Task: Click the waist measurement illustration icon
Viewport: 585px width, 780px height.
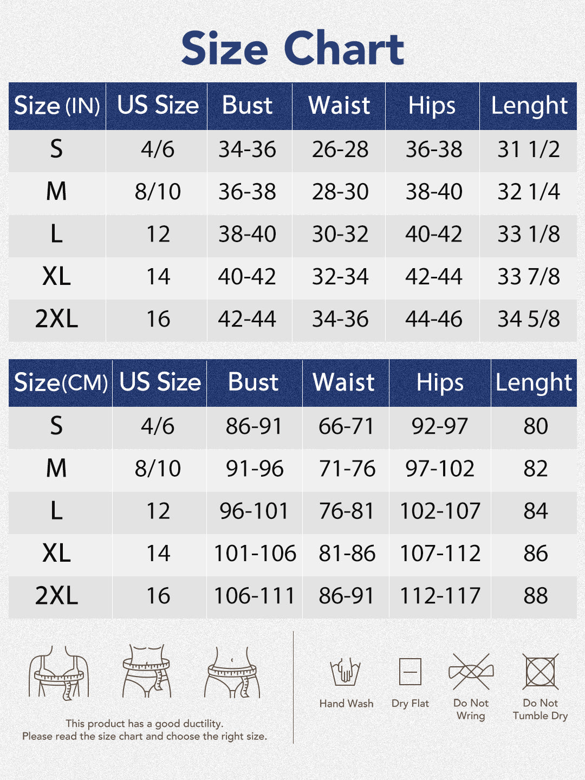Action: coord(146,671)
